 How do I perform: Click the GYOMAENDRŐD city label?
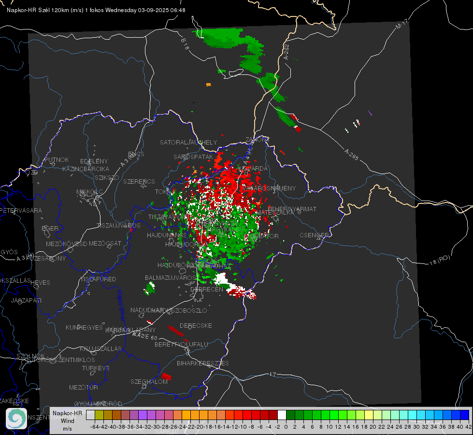click(98, 404)
